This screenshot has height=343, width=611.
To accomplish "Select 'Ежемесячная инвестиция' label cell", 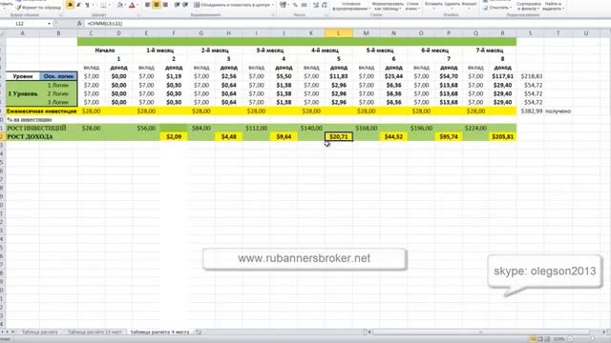I will coord(41,111).
